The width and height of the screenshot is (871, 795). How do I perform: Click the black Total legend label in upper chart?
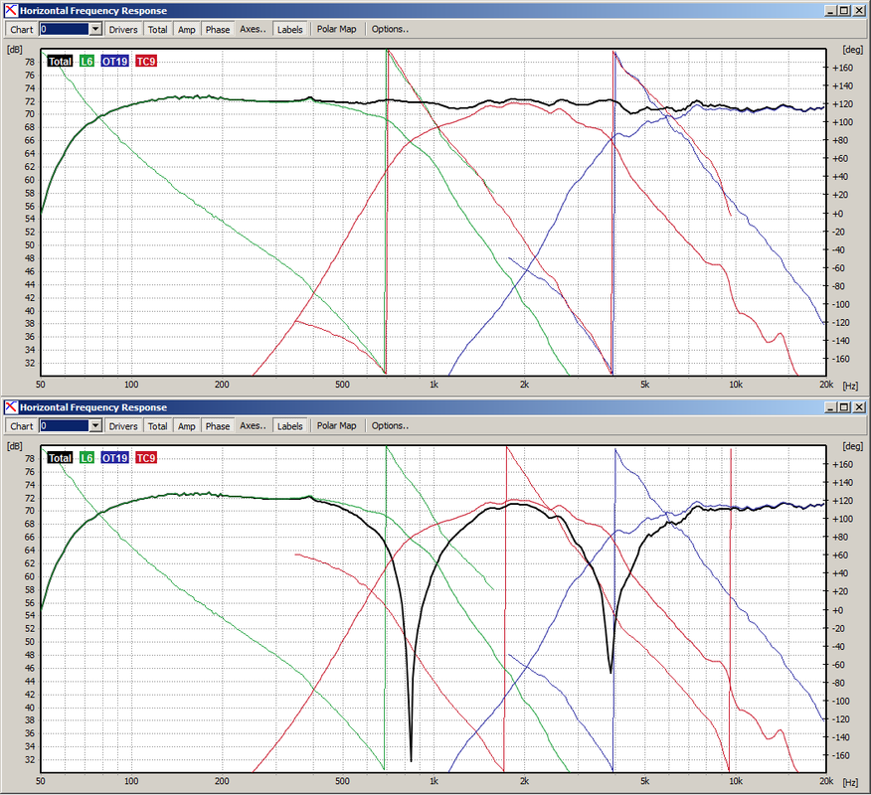click(60, 61)
